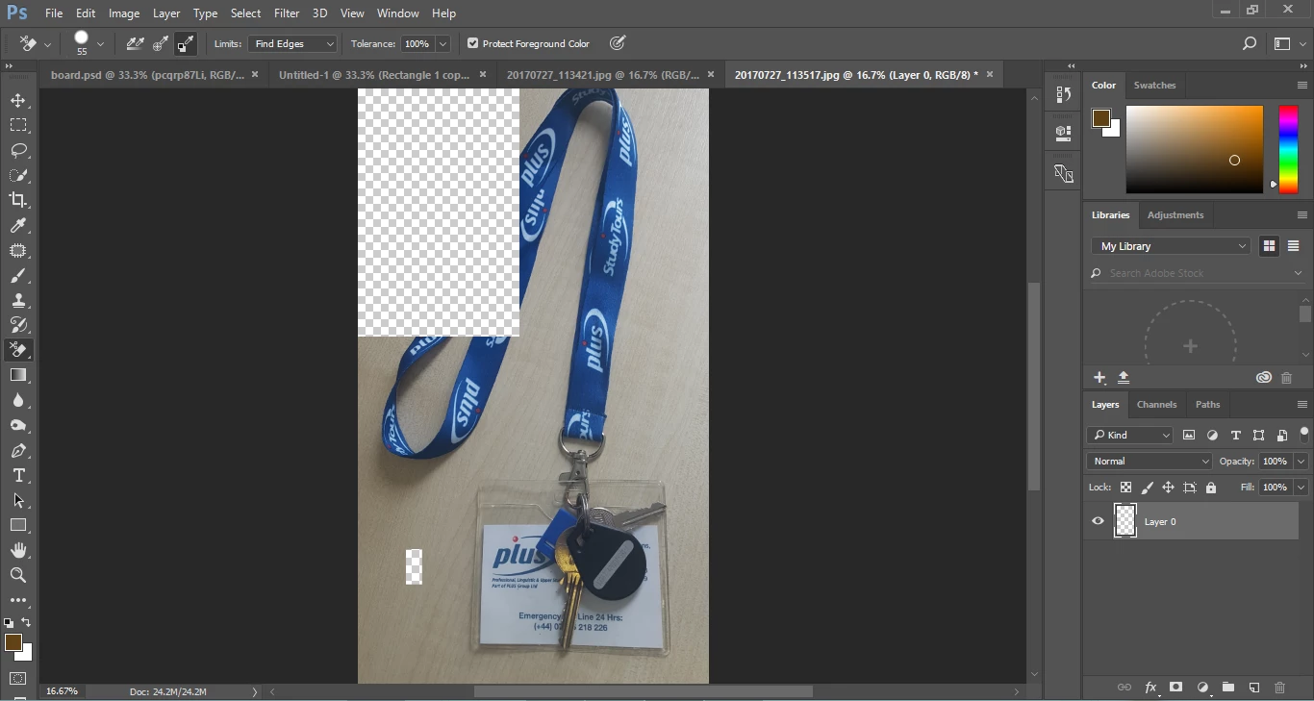The image size is (1314, 701).
Task: Open the My Library dropdown
Action: (1171, 246)
